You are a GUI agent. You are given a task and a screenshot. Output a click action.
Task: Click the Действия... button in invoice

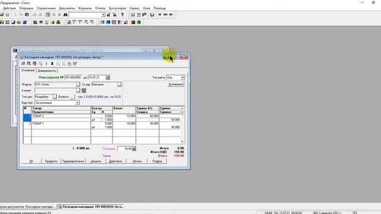point(116,161)
